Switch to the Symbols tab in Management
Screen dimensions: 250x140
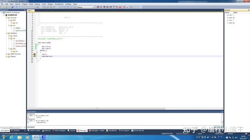(16, 130)
